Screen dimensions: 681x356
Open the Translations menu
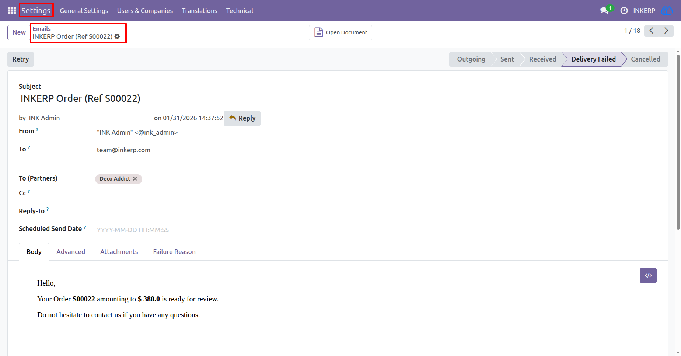[199, 11]
